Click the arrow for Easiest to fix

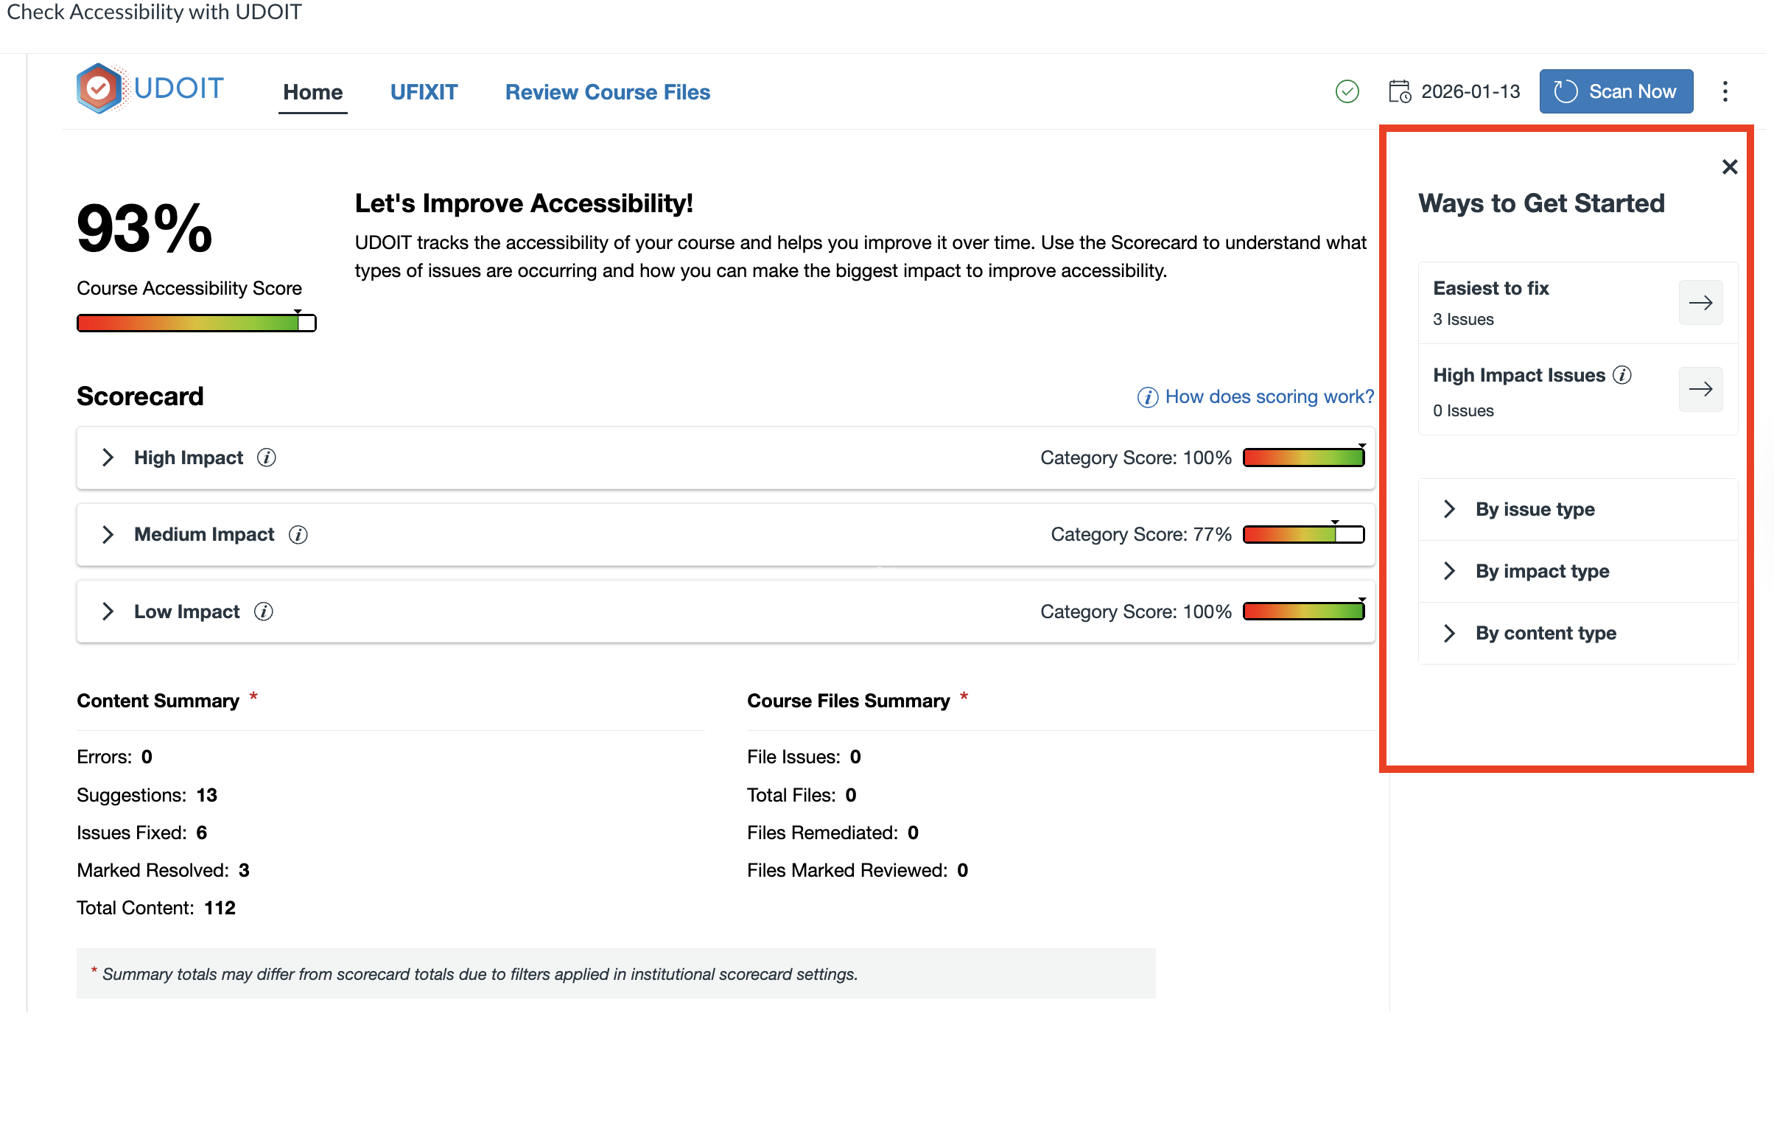1700,303
